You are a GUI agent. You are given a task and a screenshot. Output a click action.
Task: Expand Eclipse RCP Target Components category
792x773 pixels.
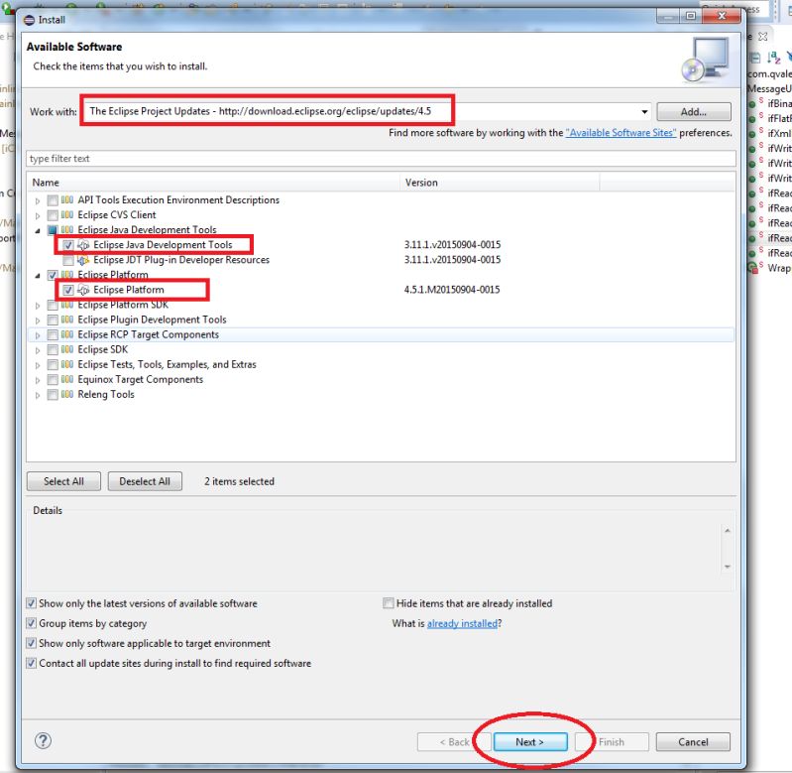(38, 335)
